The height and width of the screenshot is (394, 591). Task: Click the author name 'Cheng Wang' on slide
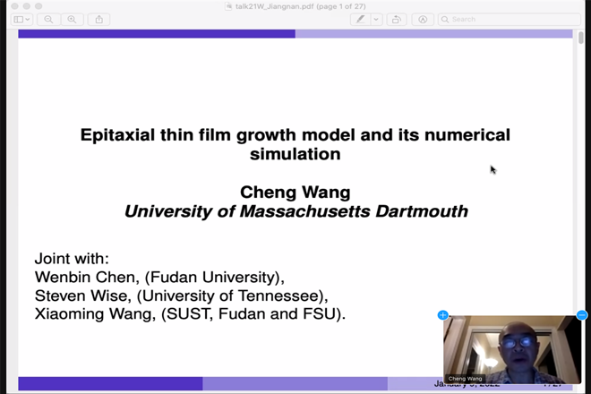(x=295, y=192)
